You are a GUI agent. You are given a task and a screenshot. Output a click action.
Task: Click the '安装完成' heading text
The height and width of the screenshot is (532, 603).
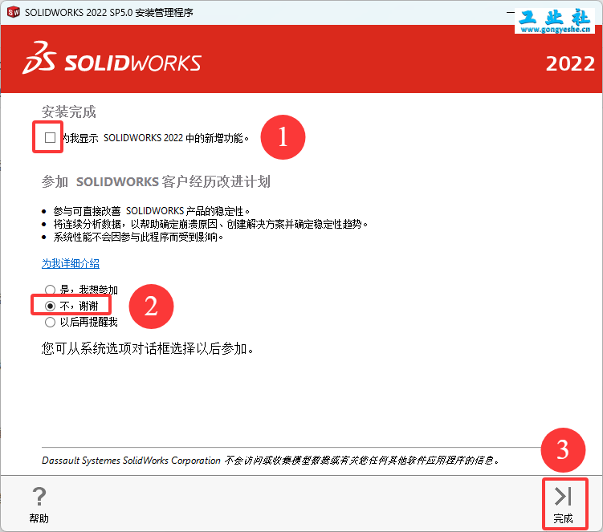coord(69,112)
